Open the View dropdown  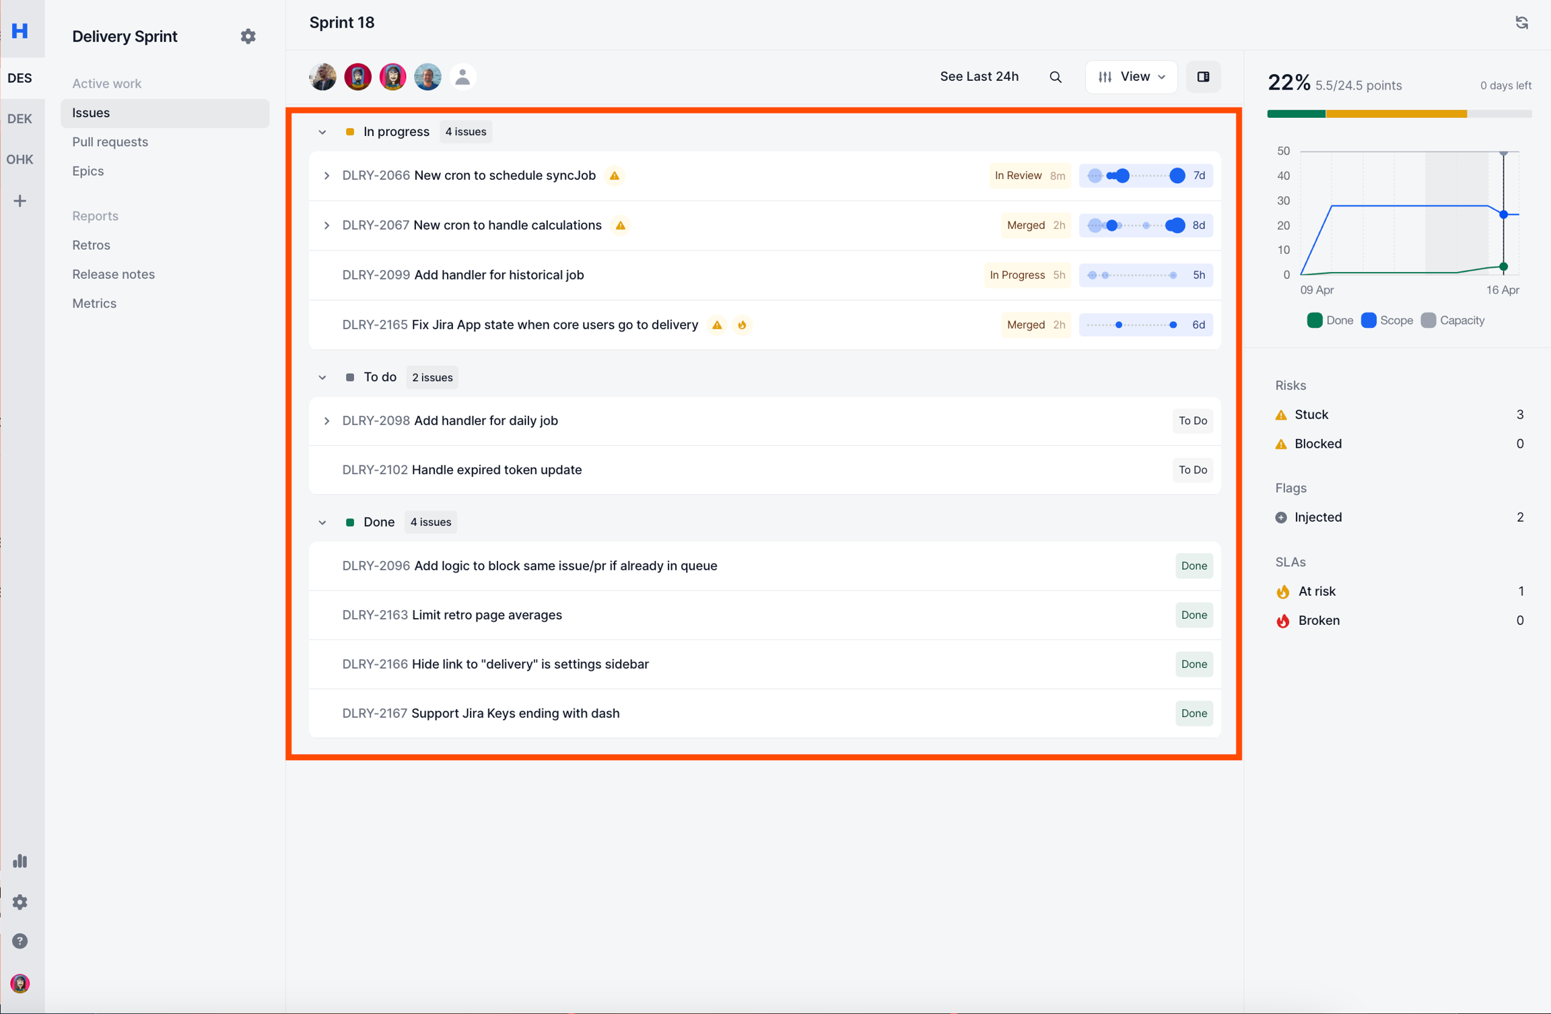1131,77
